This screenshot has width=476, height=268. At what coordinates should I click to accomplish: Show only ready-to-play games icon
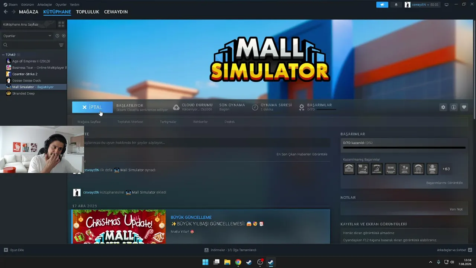tap(64, 36)
